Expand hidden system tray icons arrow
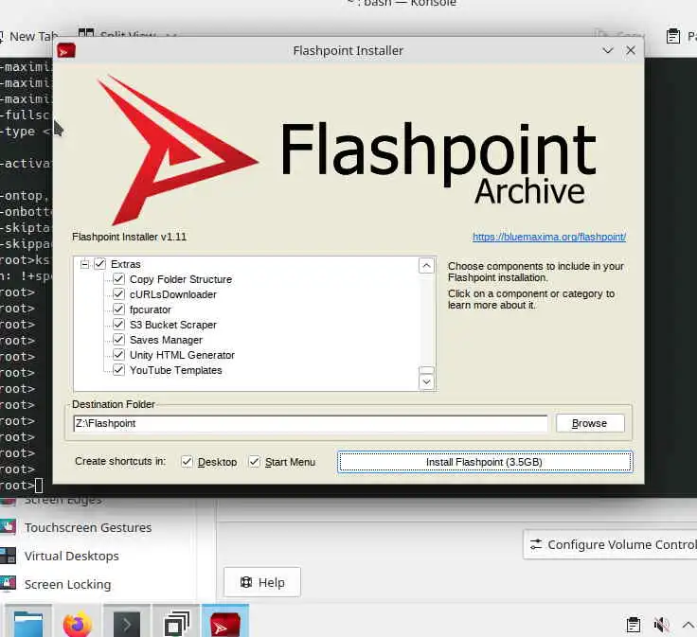Image resolution: width=697 pixels, height=637 pixels. pos(688,625)
